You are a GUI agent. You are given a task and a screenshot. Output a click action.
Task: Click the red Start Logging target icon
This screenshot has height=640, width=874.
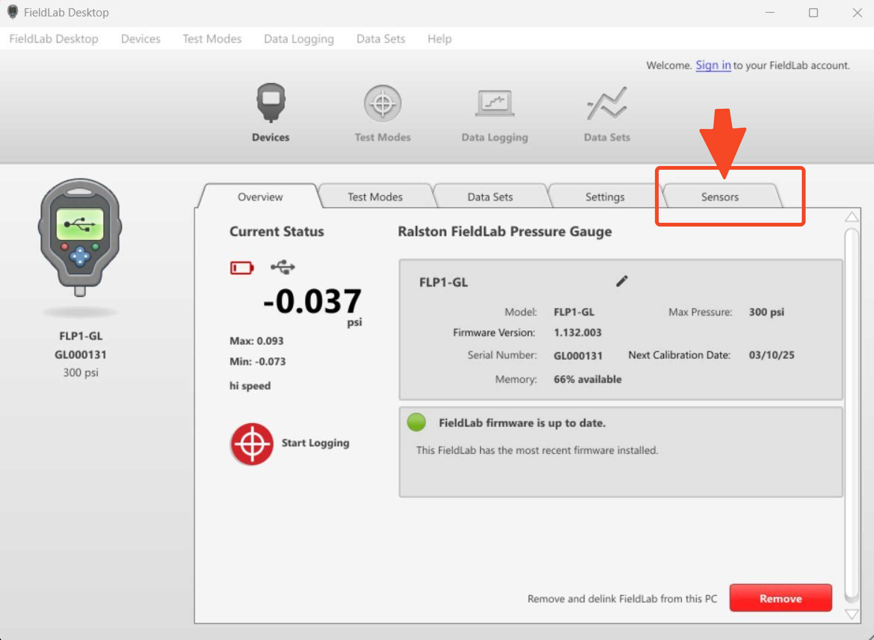tap(252, 444)
